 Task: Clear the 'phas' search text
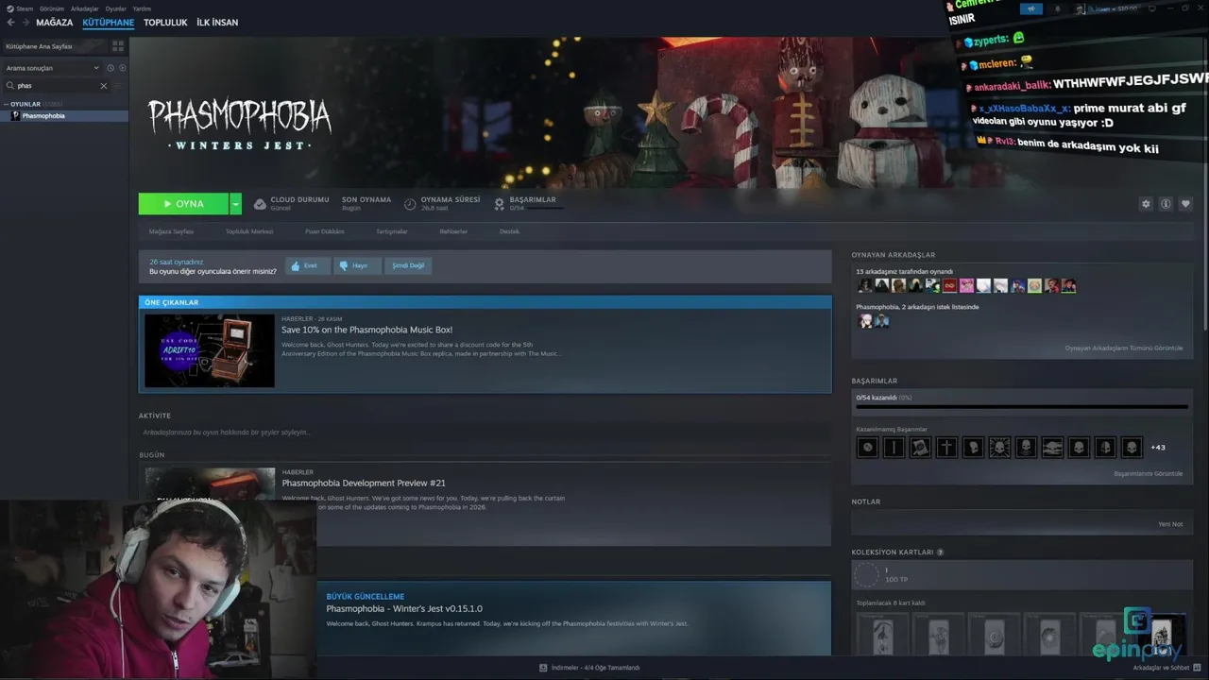click(x=104, y=86)
